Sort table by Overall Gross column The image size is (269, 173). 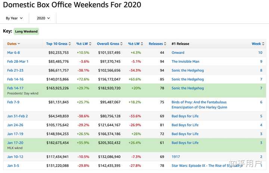pyautogui.click(x=108, y=44)
